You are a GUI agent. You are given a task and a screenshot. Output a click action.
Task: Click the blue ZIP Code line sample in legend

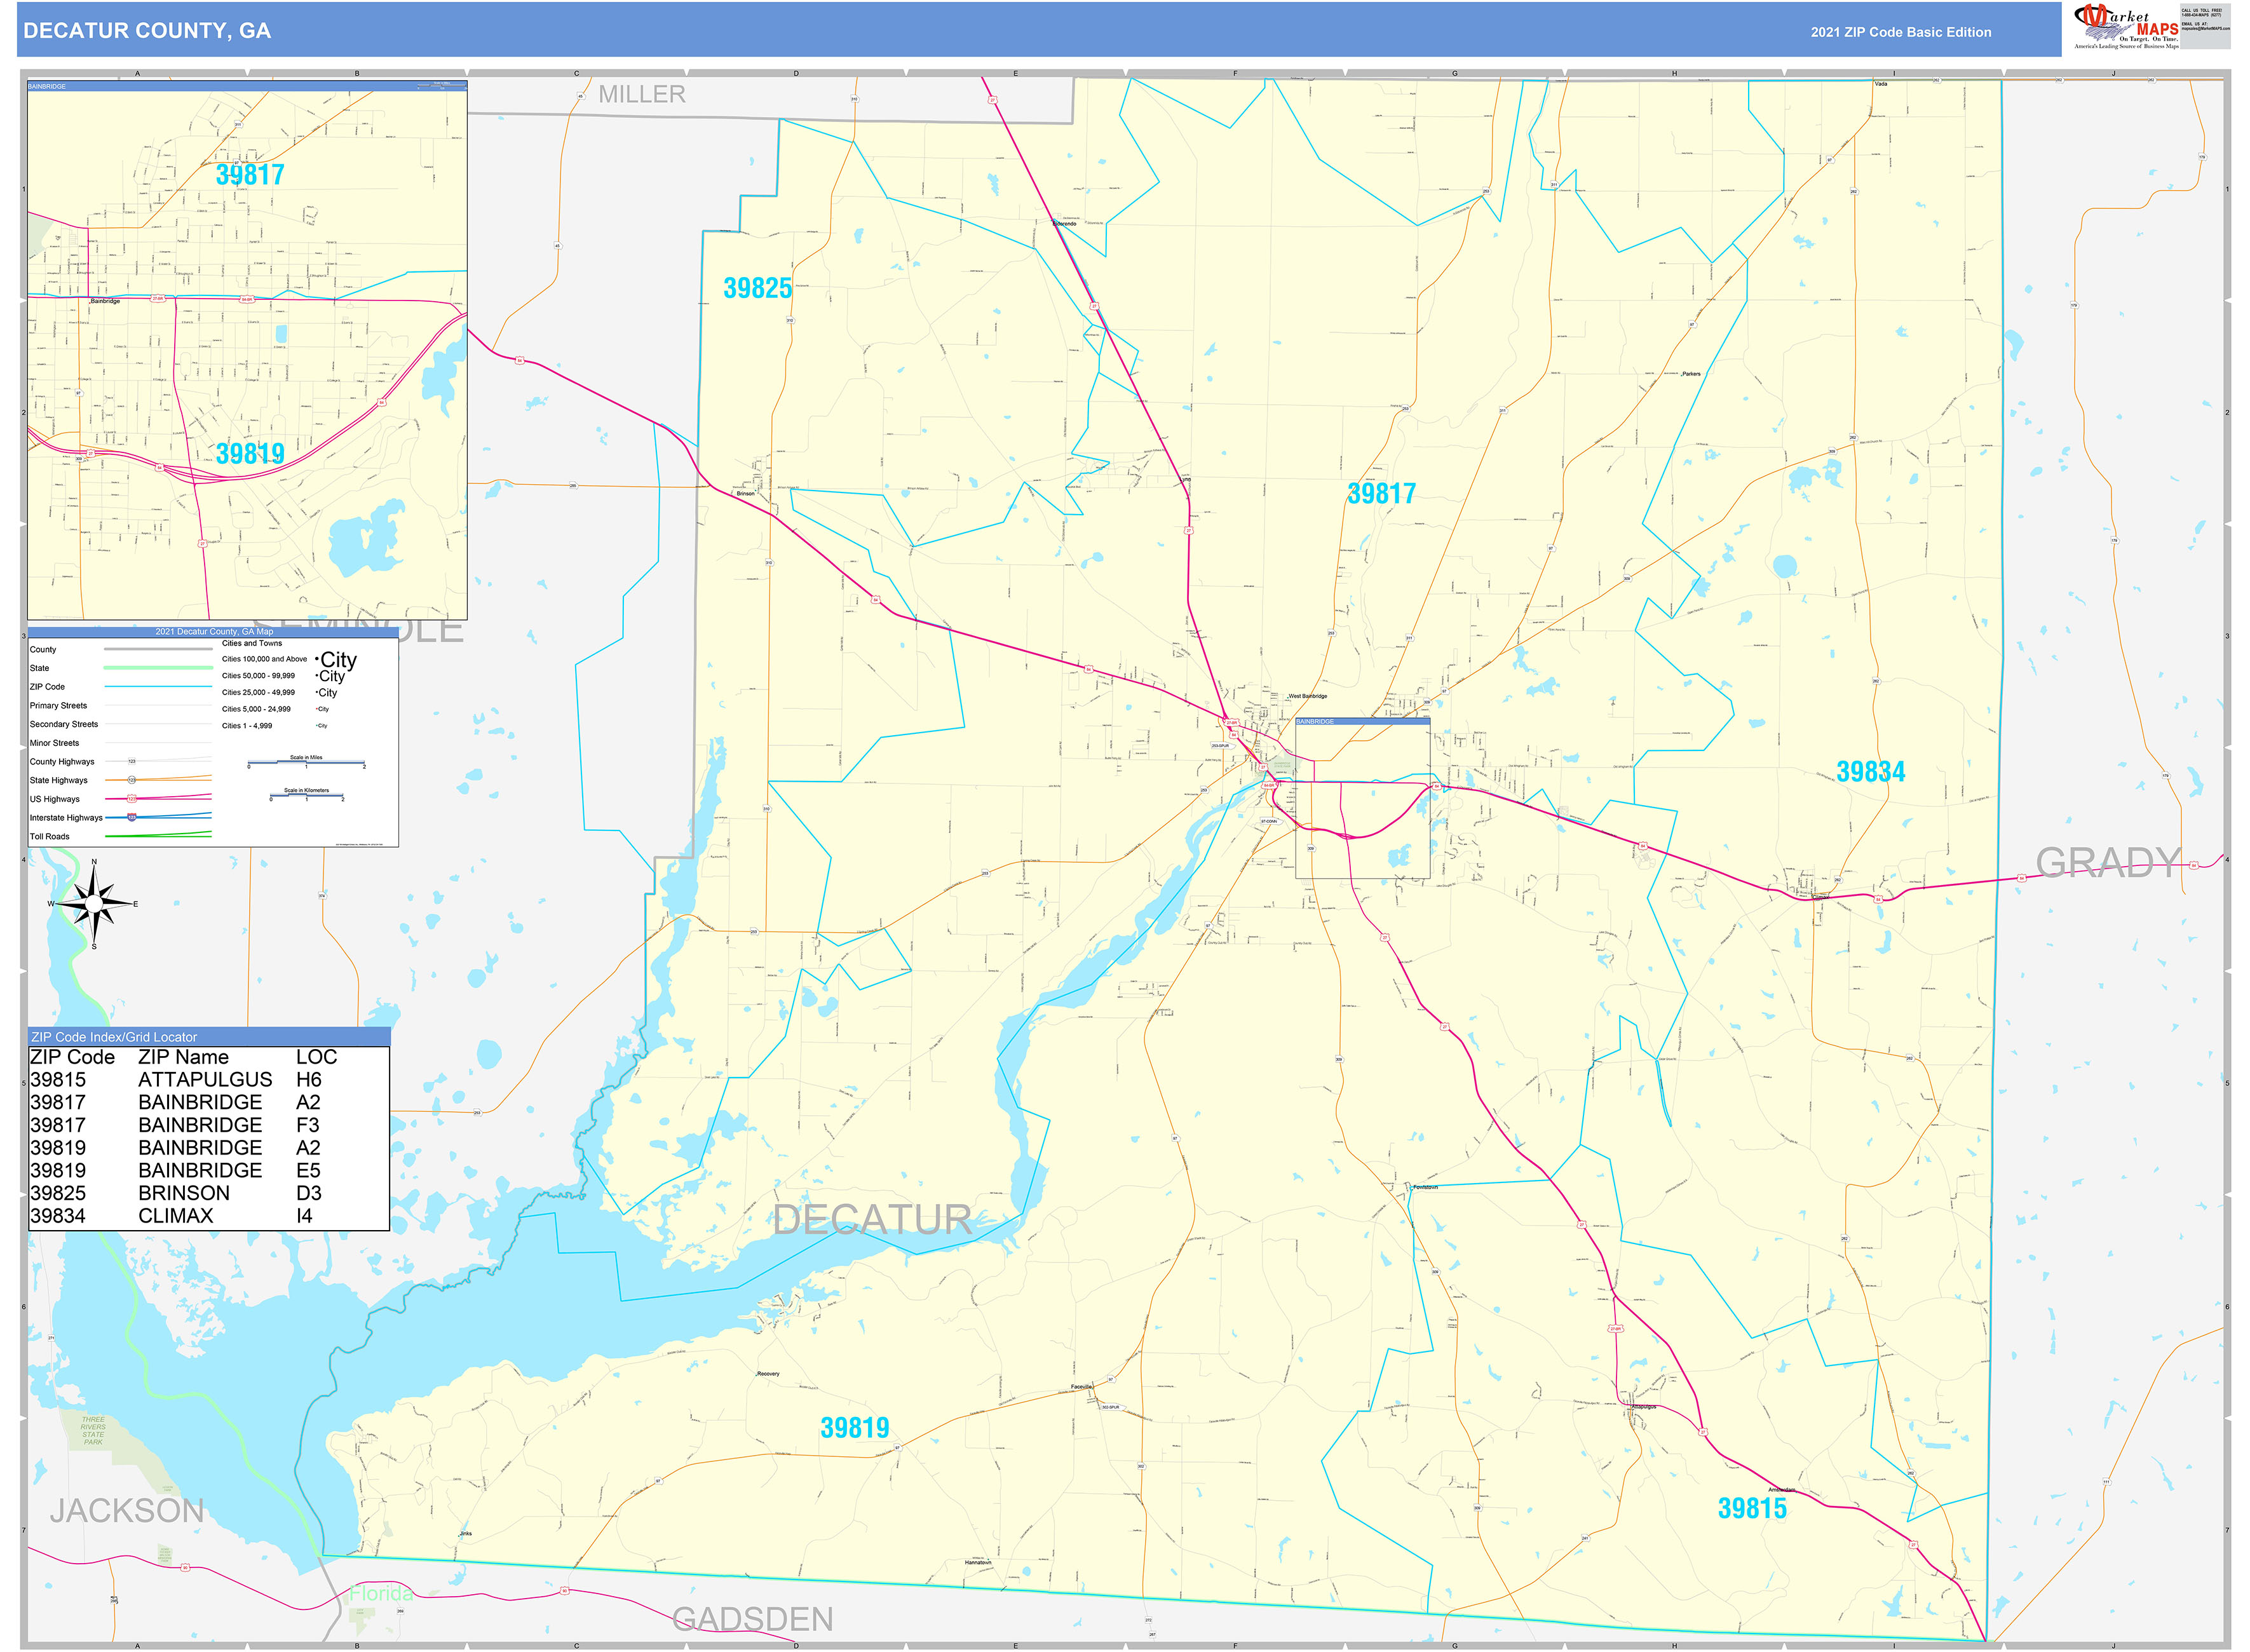158,687
